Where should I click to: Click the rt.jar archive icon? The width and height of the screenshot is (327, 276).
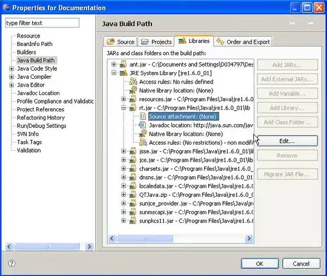pyautogui.click(x=133, y=108)
